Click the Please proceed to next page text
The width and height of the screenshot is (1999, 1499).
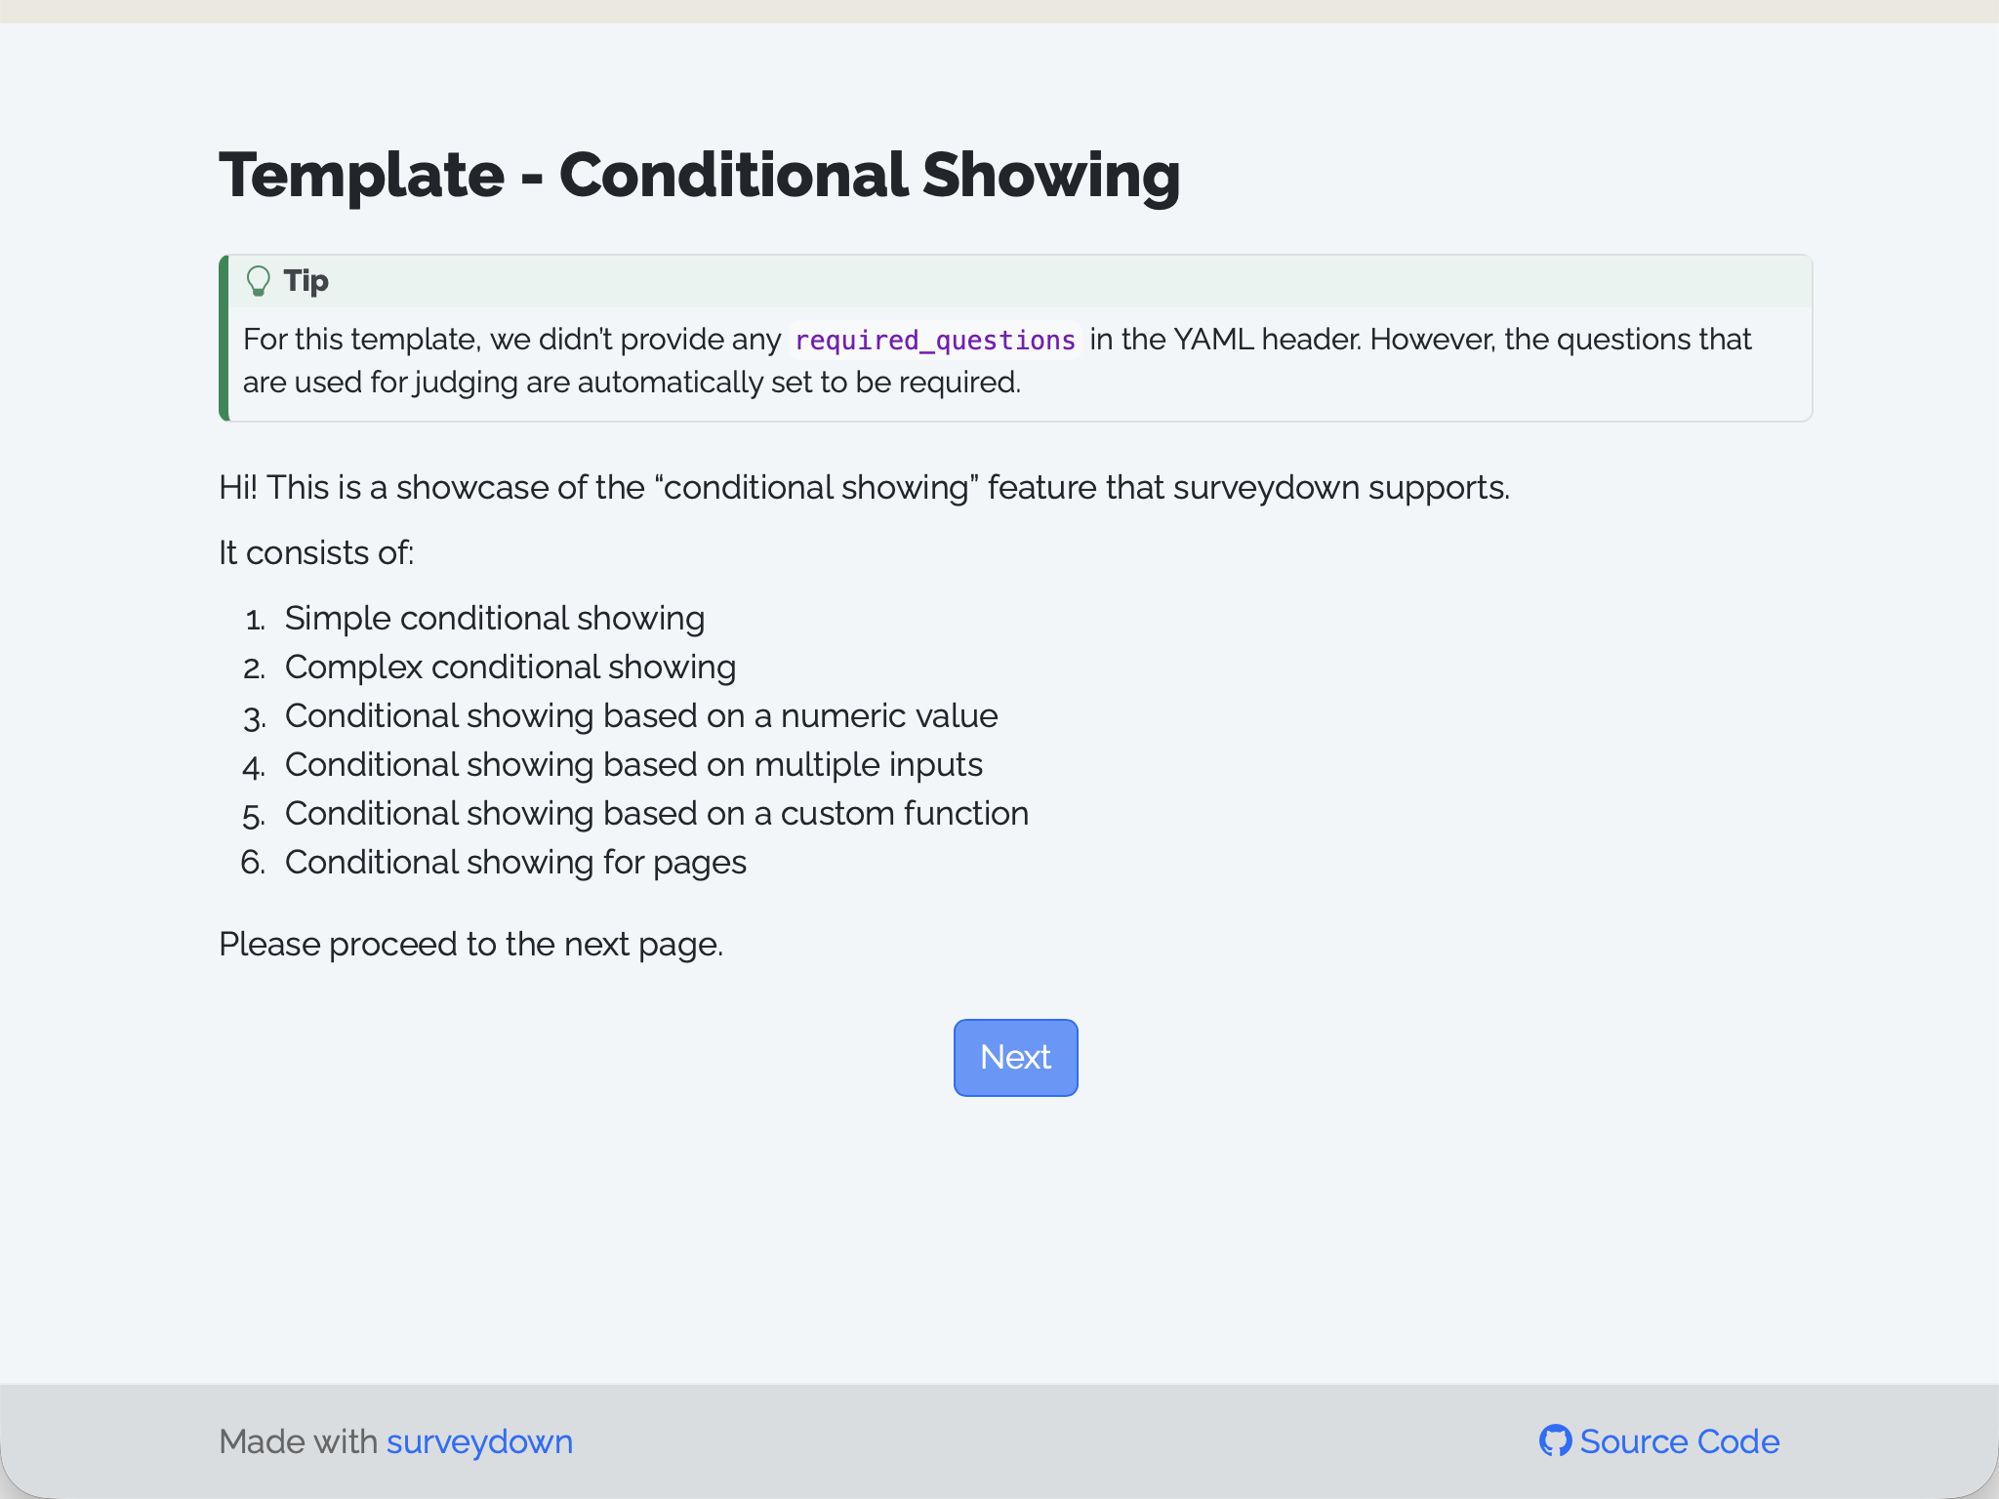coord(470,944)
